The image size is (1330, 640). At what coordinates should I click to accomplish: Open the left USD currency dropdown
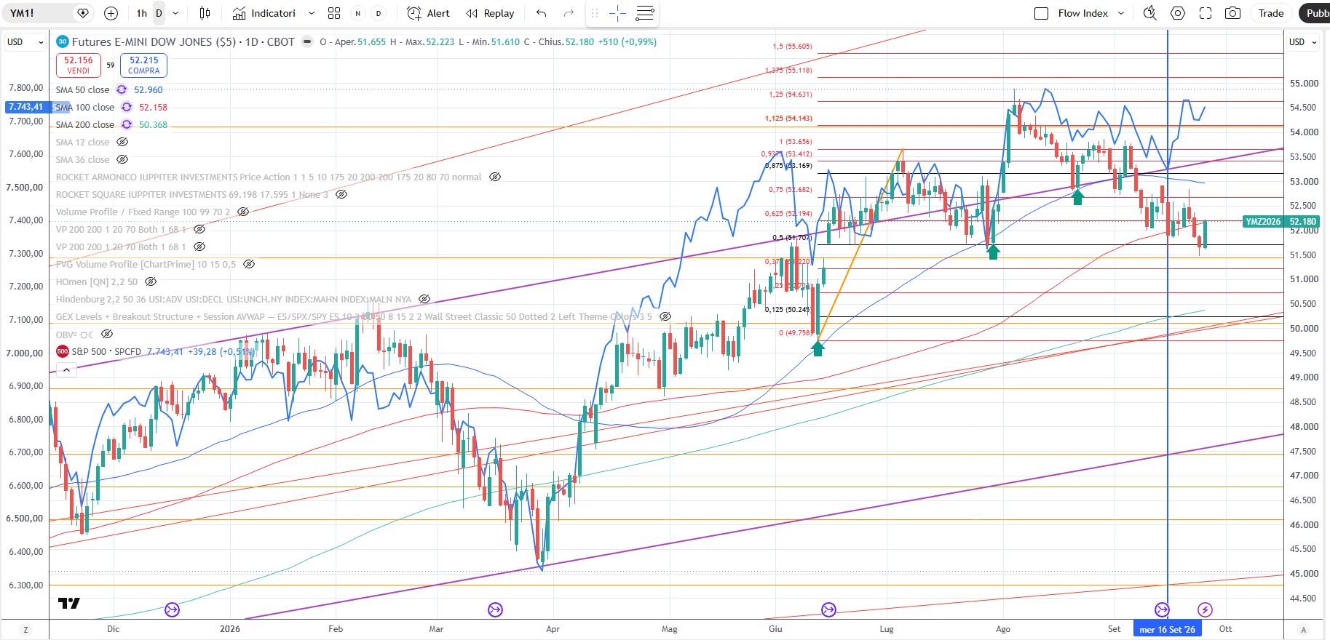point(25,42)
